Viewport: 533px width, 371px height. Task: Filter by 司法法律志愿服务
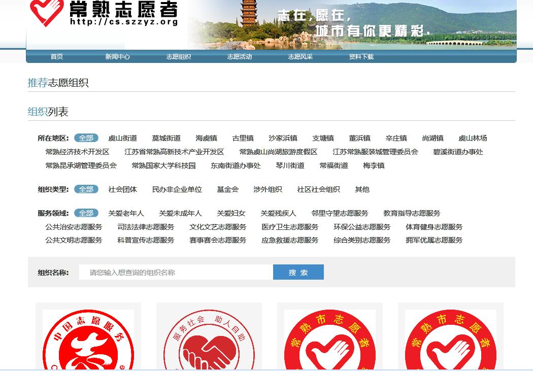click(x=146, y=226)
